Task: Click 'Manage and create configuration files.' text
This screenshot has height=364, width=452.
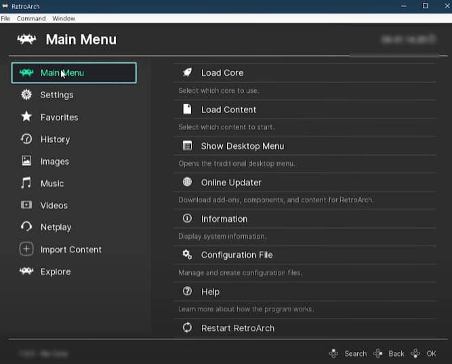Action: click(240, 273)
